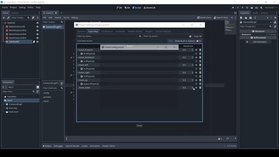Image resolution: width=279 pixels, height=157 pixels.
Task: Attach script icon in Scene dock toolbar
Action: point(33,18)
